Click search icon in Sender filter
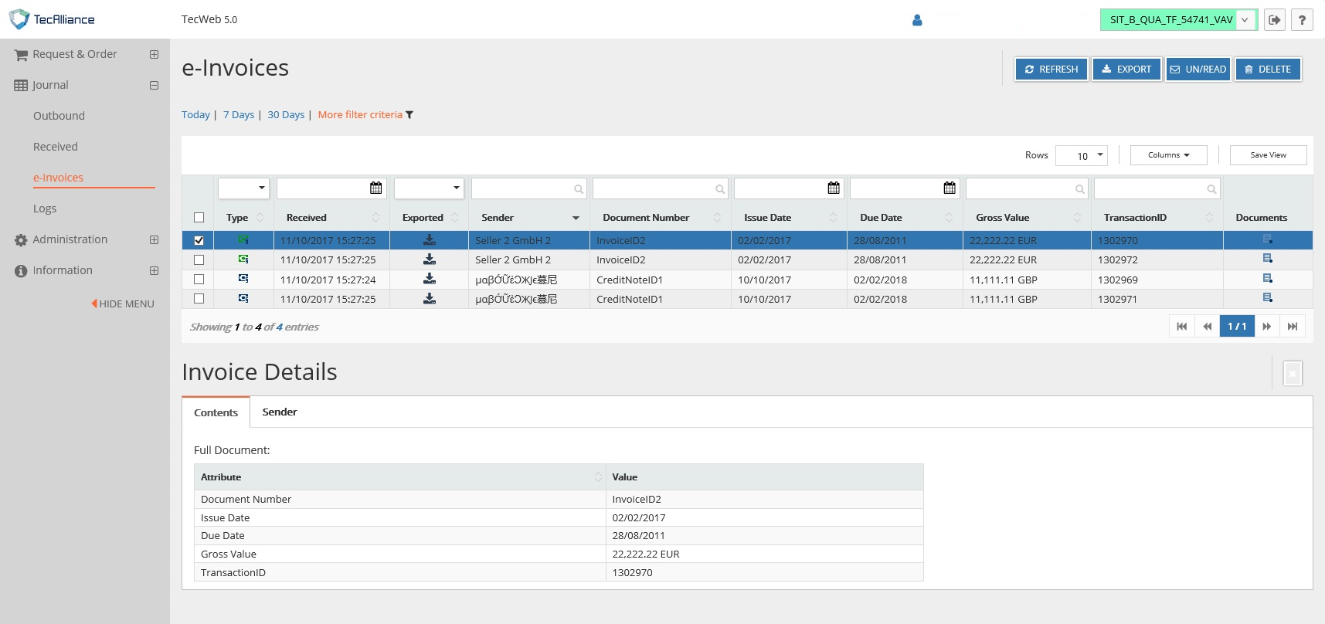 coord(578,189)
